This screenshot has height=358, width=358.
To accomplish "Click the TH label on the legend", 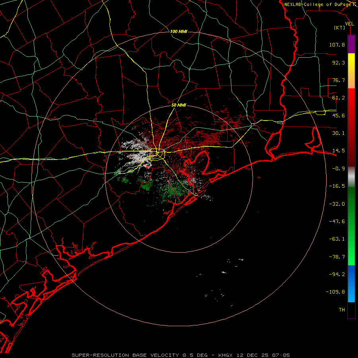I will coord(342,310).
